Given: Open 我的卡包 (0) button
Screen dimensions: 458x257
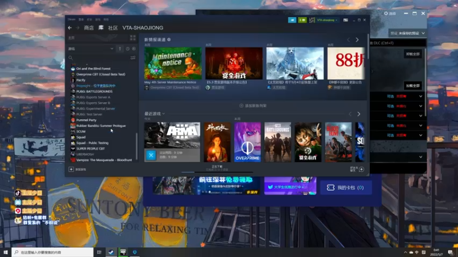Looking at the screenshot, I should [x=346, y=188].
